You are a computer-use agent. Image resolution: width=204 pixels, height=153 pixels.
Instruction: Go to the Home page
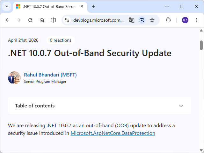click(x=42, y=20)
